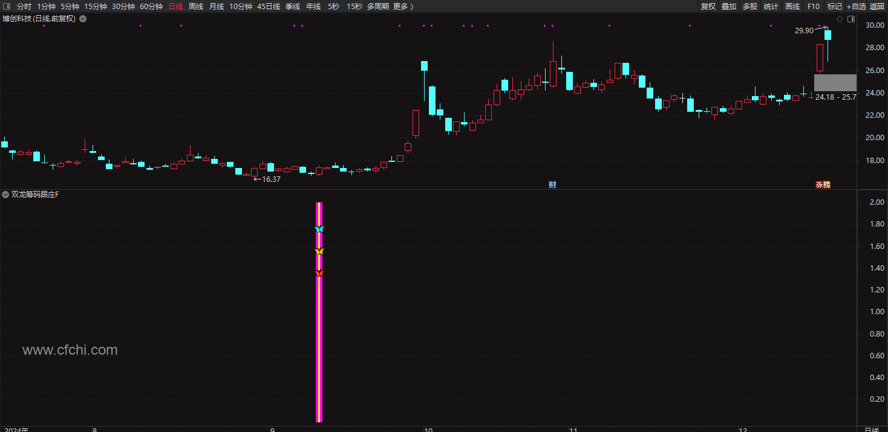Image resolution: width=888 pixels, height=432 pixels.
Task: Open the 多周期 multi-period view
Action: point(378,7)
